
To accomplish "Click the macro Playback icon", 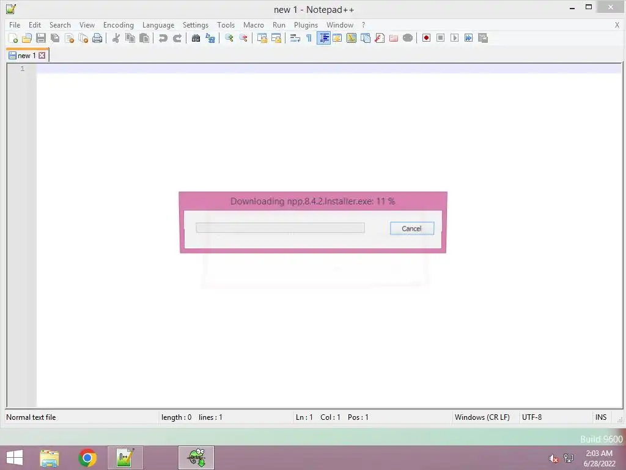I will coord(454,38).
